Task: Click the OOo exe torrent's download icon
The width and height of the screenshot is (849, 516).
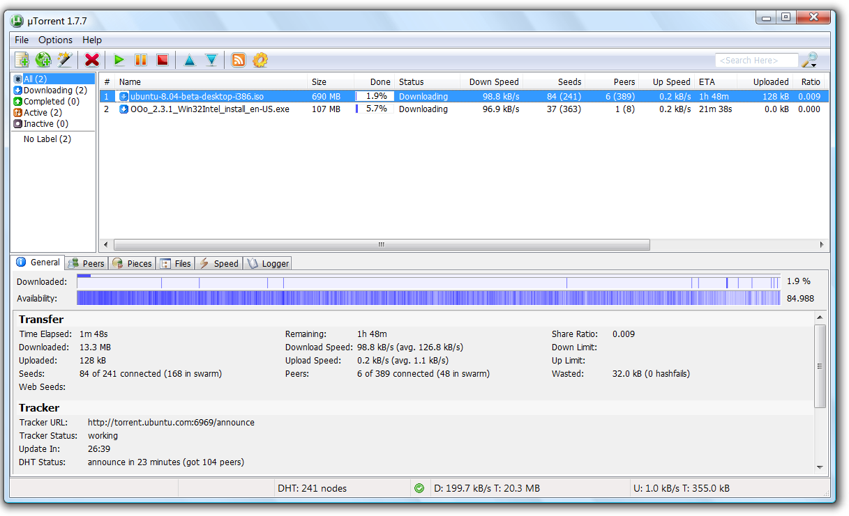Action: [x=124, y=109]
